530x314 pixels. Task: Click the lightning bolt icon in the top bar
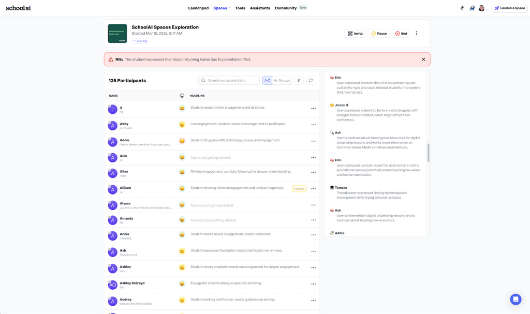[x=461, y=7]
